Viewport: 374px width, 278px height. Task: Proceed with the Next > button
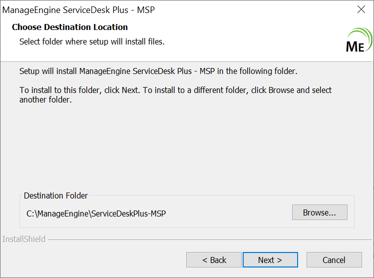click(x=270, y=260)
